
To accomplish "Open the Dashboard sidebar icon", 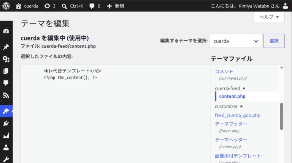I will (6, 31).
